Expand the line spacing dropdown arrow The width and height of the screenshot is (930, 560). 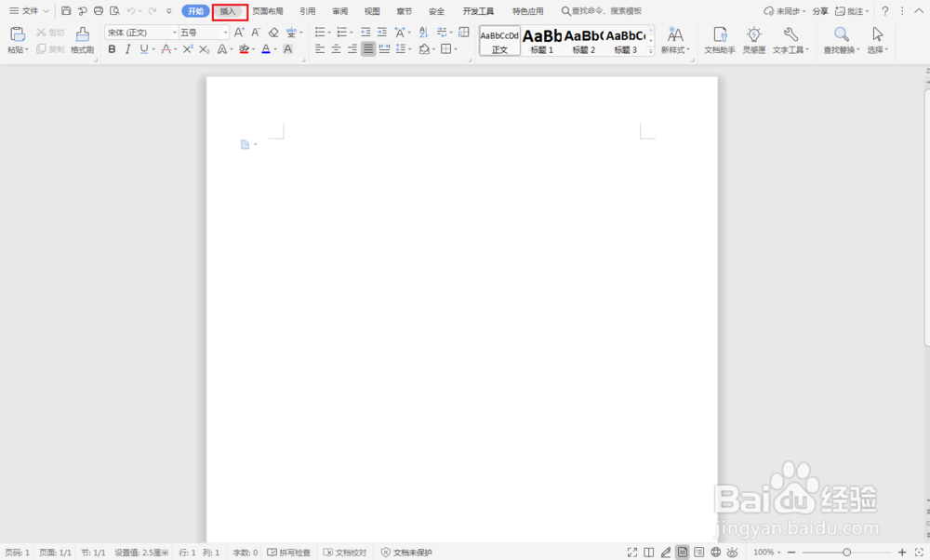click(410, 49)
